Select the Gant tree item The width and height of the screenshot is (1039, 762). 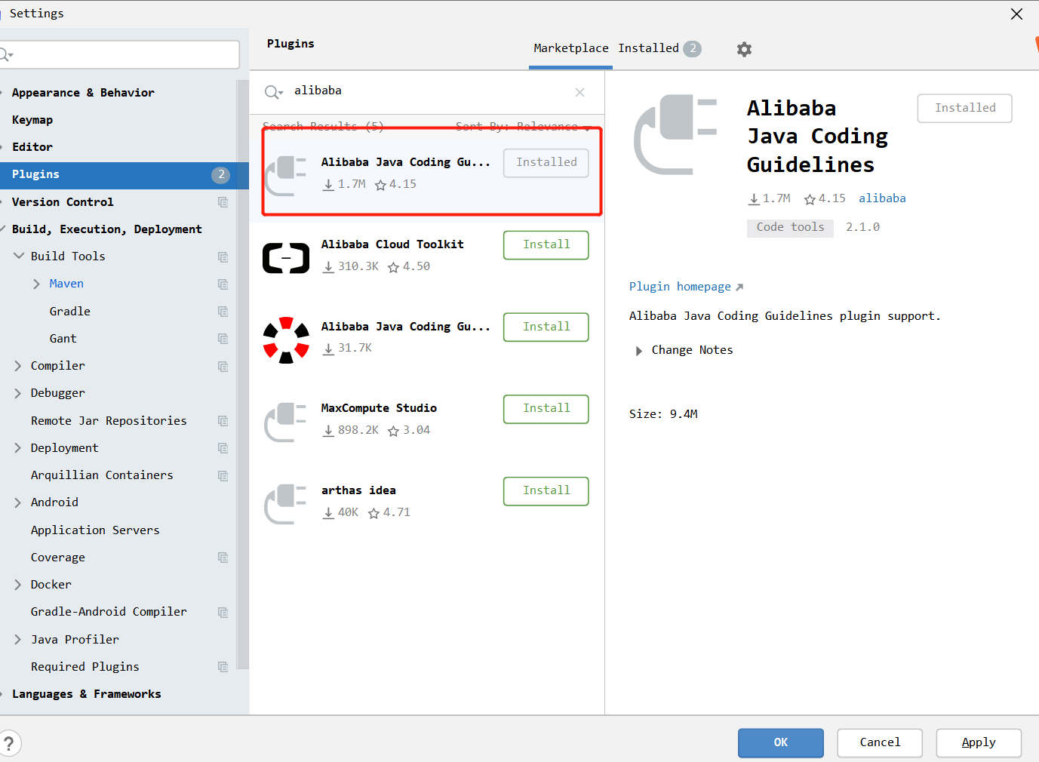[x=63, y=339]
